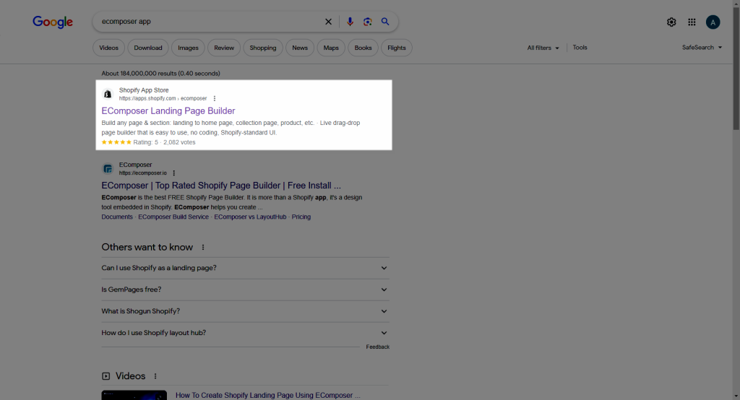Open three-dot menu beside ecomposer.io URL
This screenshot has width=740, height=400.
coord(173,173)
